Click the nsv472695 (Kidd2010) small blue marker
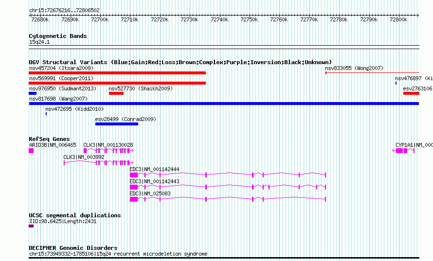 (46, 114)
